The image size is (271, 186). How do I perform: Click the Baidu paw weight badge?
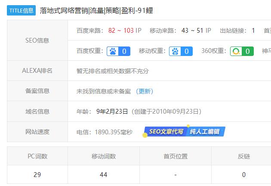click(x=118, y=51)
